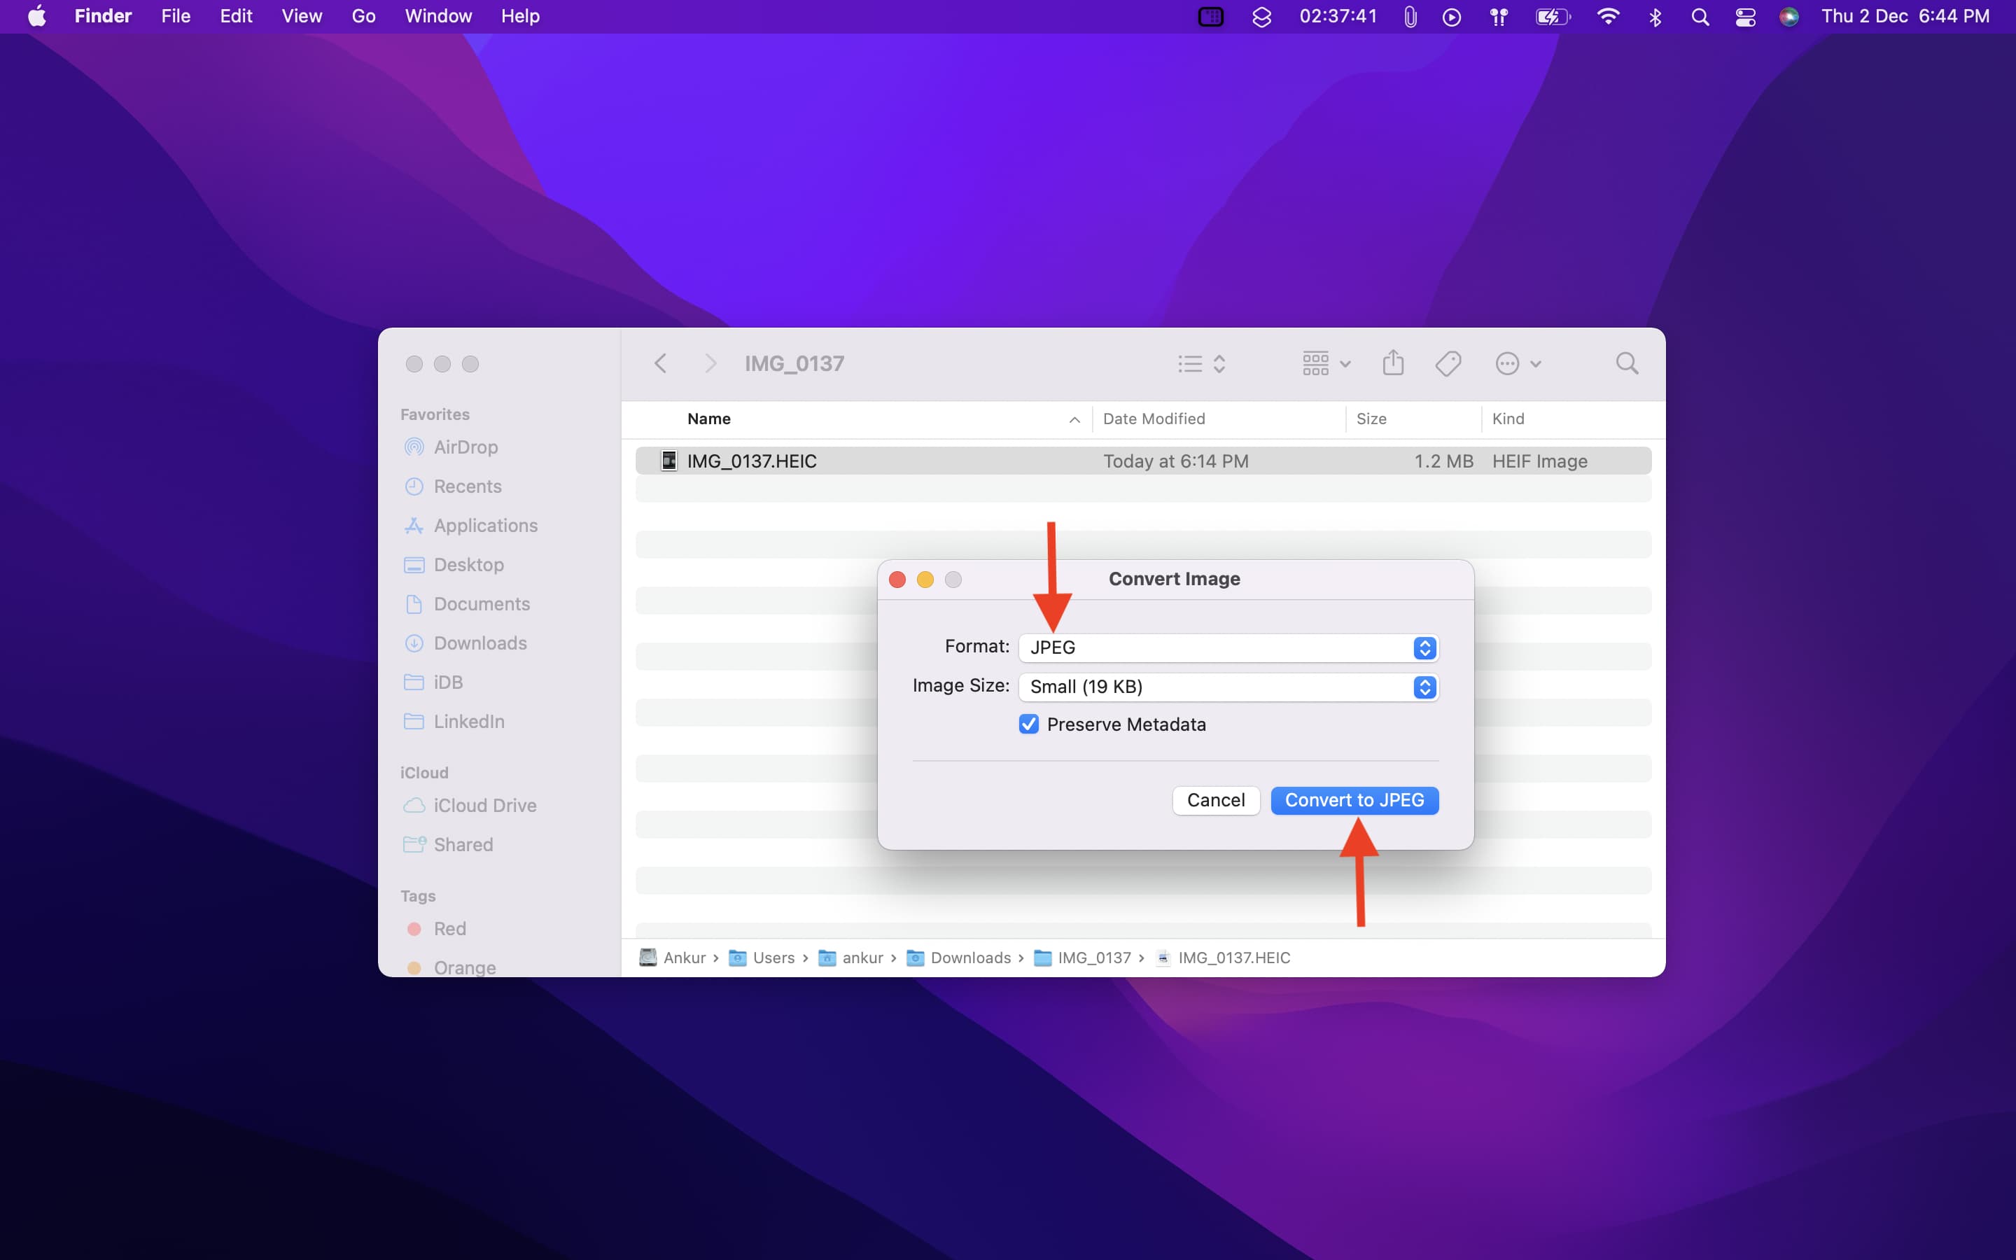This screenshot has width=2016, height=1260.
Task: Open the Share menu in the toolbar
Action: click(x=1392, y=363)
